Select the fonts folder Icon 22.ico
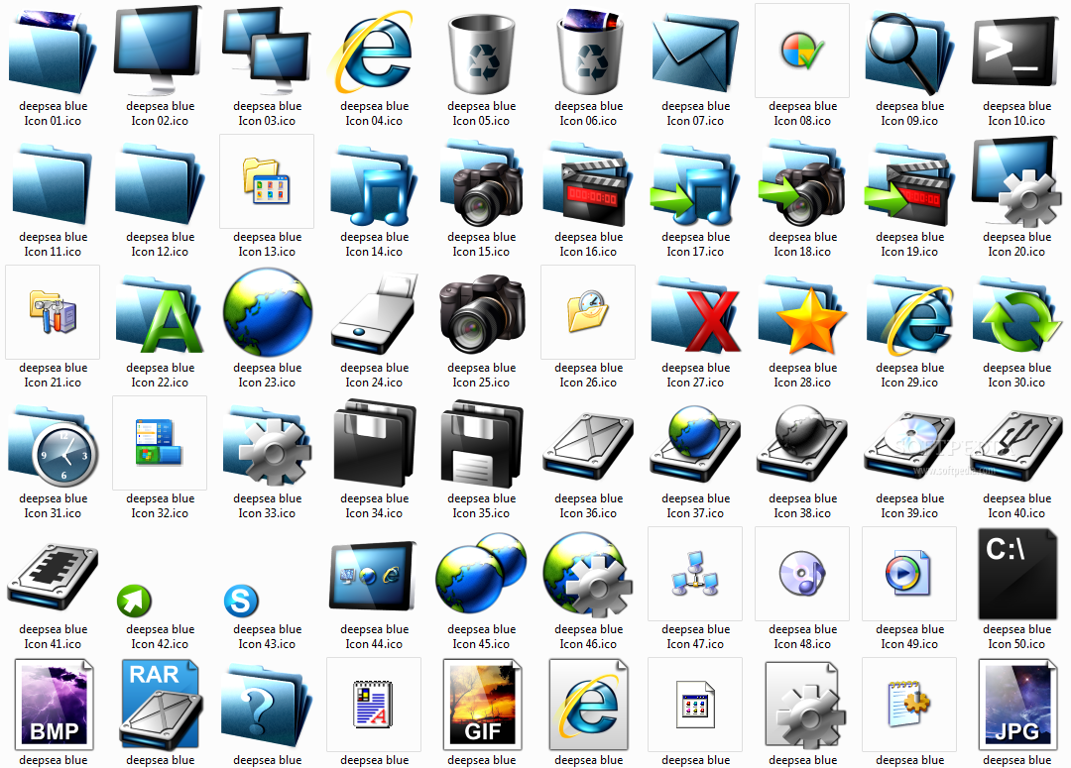 tap(160, 314)
